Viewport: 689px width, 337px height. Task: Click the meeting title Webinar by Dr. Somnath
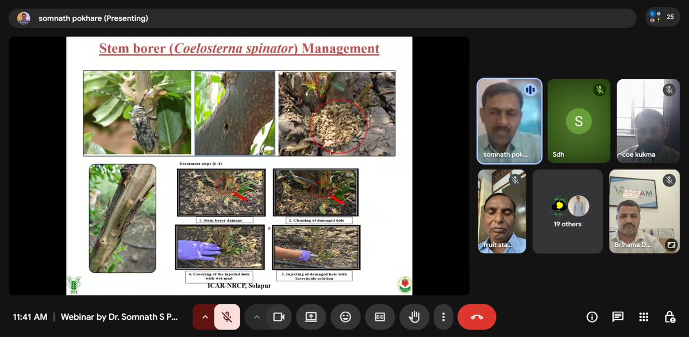click(x=119, y=317)
